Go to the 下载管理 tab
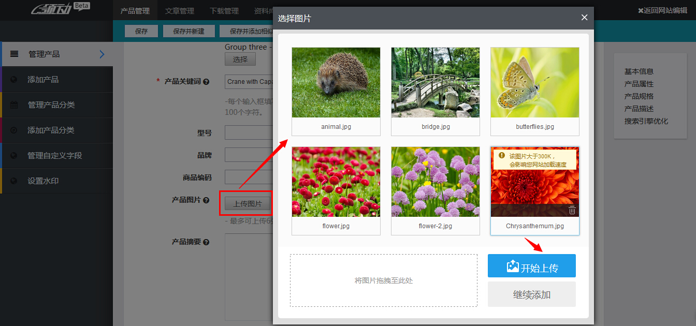Screen dimensions: 696x326 (224, 11)
